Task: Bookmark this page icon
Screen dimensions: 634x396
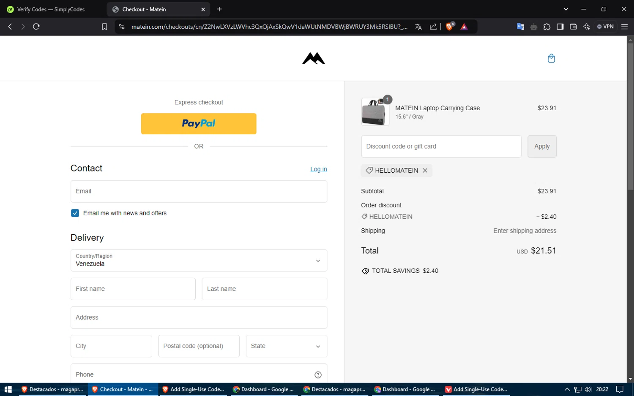Action: [x=104, y=27]
